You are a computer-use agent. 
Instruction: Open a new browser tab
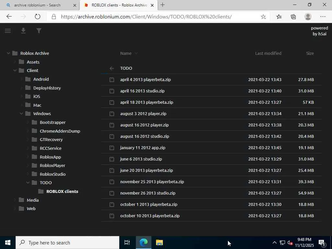pyautogui.click(x=162, y=5)
